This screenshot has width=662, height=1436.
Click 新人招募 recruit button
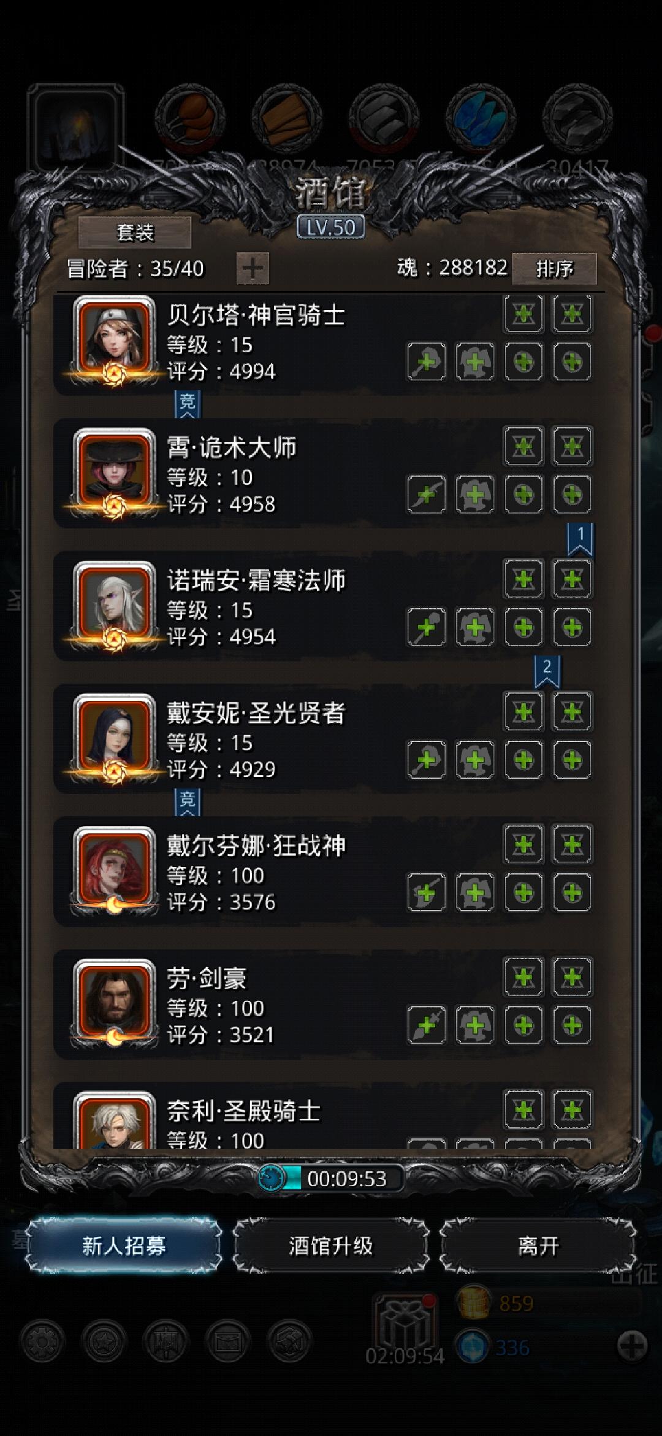[123, 1246]
